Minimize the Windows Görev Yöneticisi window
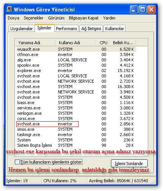 tap(133, 10)
